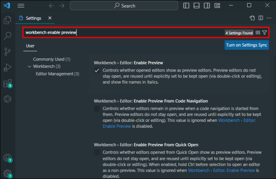276x179 pixels.
Task: Enable Preview From Quick Open checkbox
Action: click(97, 153)
